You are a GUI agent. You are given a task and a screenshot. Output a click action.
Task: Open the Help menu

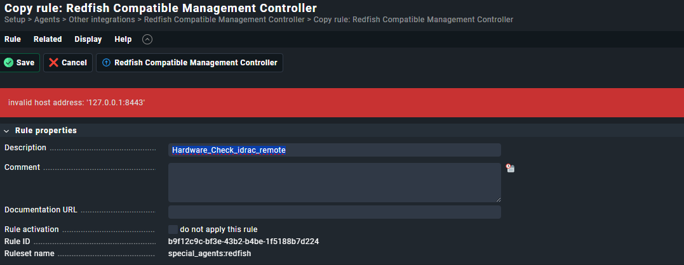point(123,39)
